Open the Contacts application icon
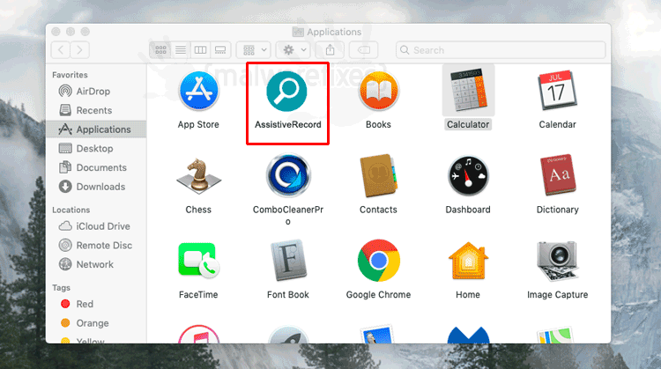Viewport: 661px width, 369px height. point(378,175)
